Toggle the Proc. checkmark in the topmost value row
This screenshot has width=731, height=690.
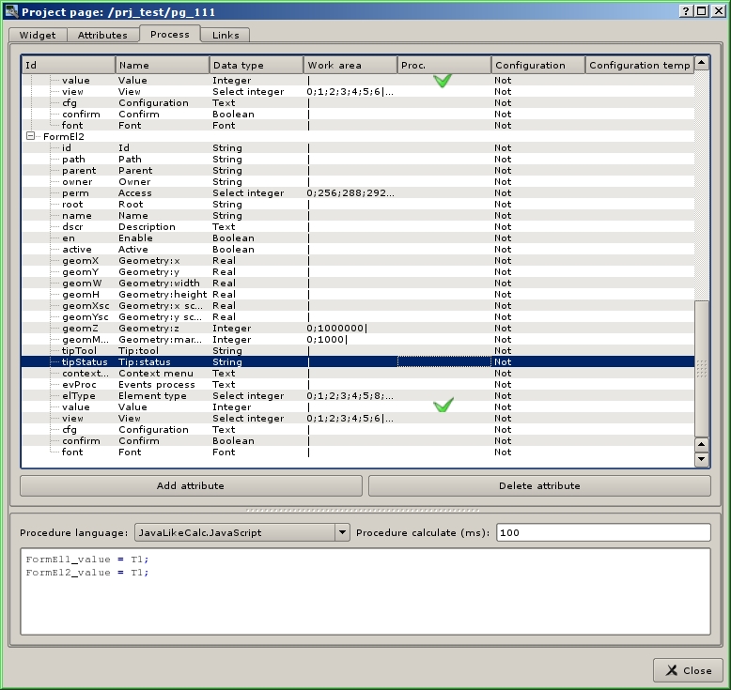[443, 81]
